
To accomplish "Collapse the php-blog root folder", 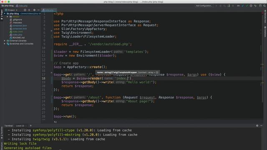I will pyautogui.click(x=5, y=14).
